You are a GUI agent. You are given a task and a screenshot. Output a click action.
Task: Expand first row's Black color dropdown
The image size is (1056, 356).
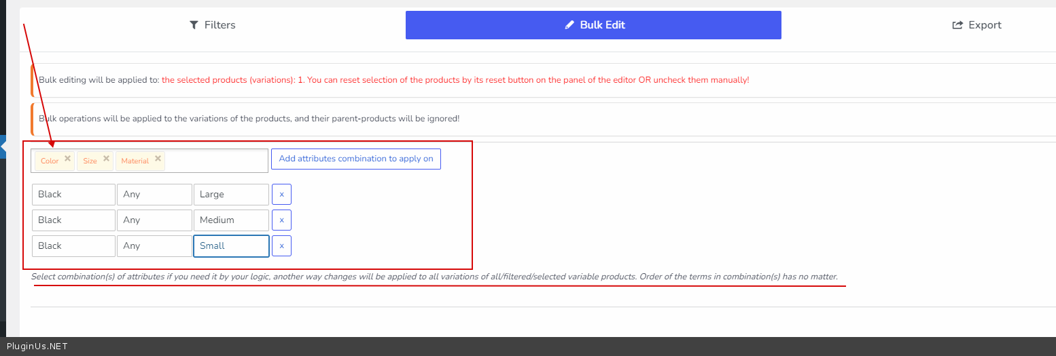point(73,195)
